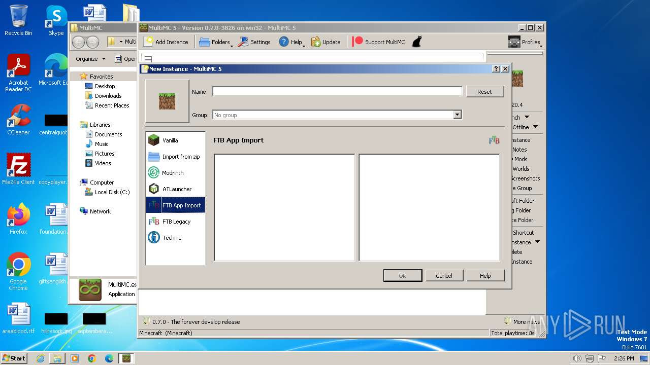This screenshot has width=650, height=365.
Task: Click the left FTB pack list pane
Action: 284,207
